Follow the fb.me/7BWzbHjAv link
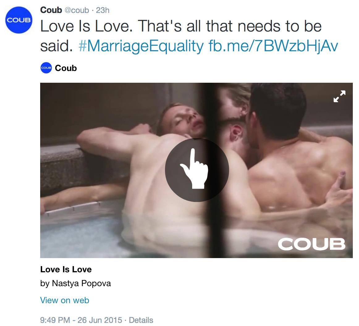Image resolution: width=359 pixels, height=326 pixels. [273, 46]
